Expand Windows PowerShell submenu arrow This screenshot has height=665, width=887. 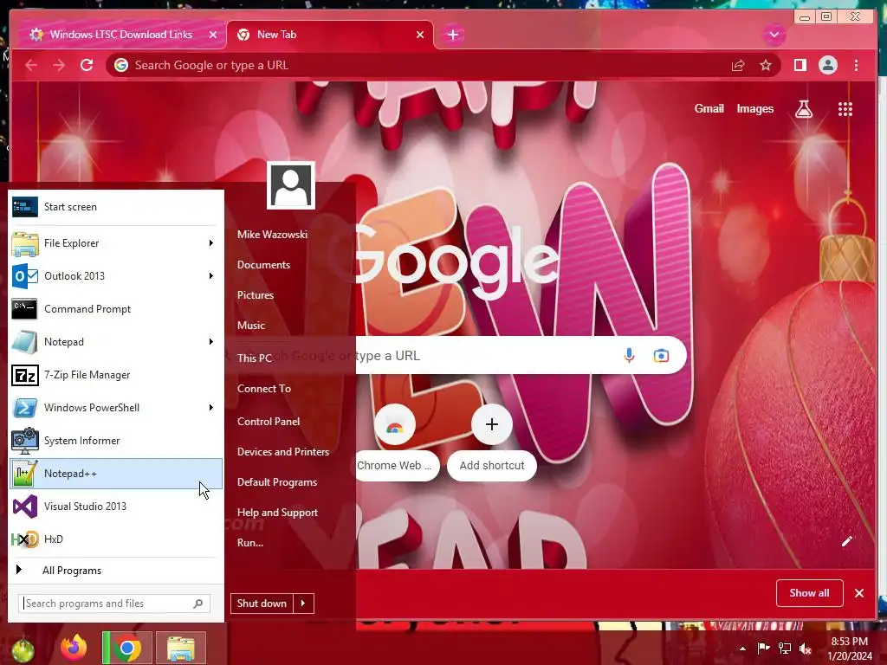click(x=211, y=408)
